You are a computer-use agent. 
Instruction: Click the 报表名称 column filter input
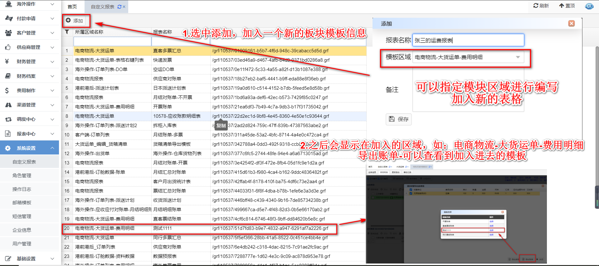pos(181,41)
